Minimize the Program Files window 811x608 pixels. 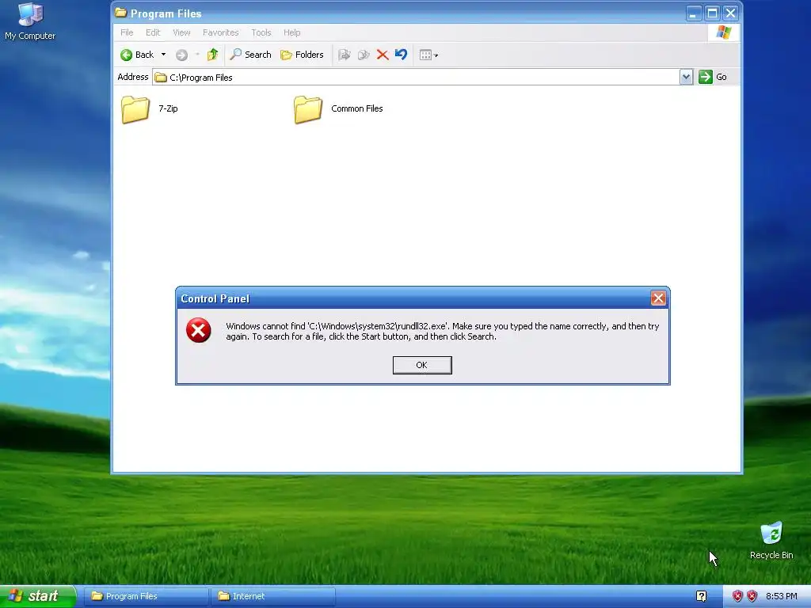click(694, 13)
